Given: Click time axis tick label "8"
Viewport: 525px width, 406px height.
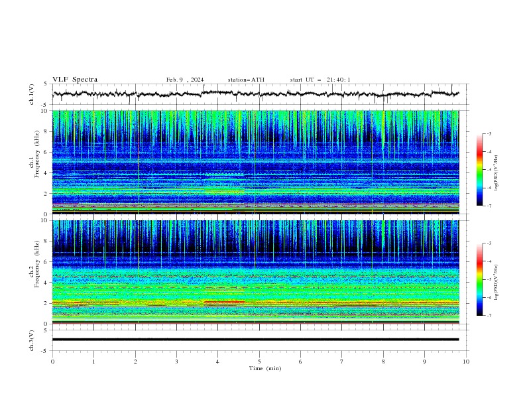Looking at the screenshot, I should 383,362.
